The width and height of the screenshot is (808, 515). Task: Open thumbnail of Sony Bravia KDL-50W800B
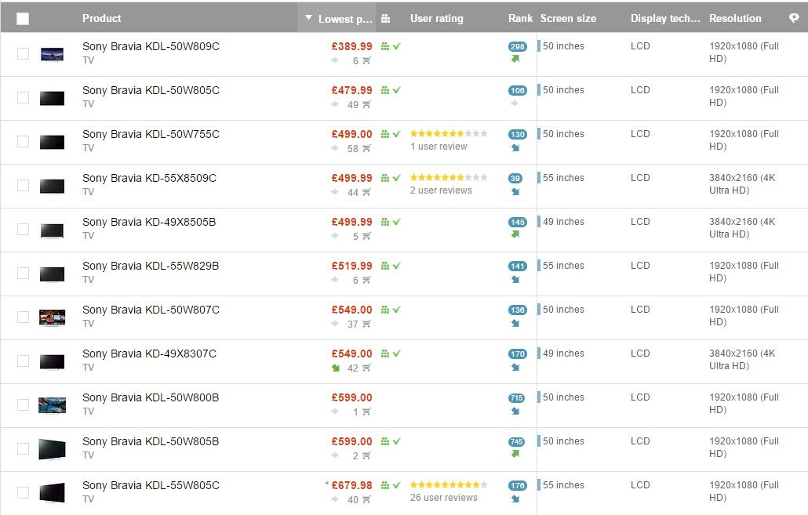click(x=52, y=405)
